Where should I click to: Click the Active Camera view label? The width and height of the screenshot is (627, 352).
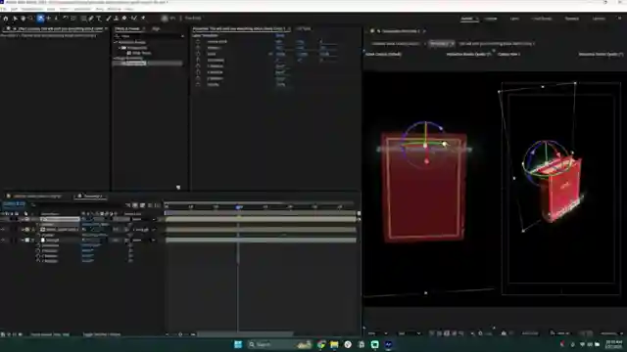point(383,55)
